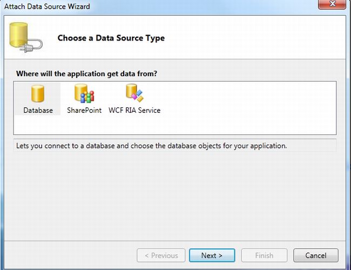Viewport: 351px width, 270px height.
Task: Pick the WCF RIA Service icon
Action: click(x=134, y=93)
